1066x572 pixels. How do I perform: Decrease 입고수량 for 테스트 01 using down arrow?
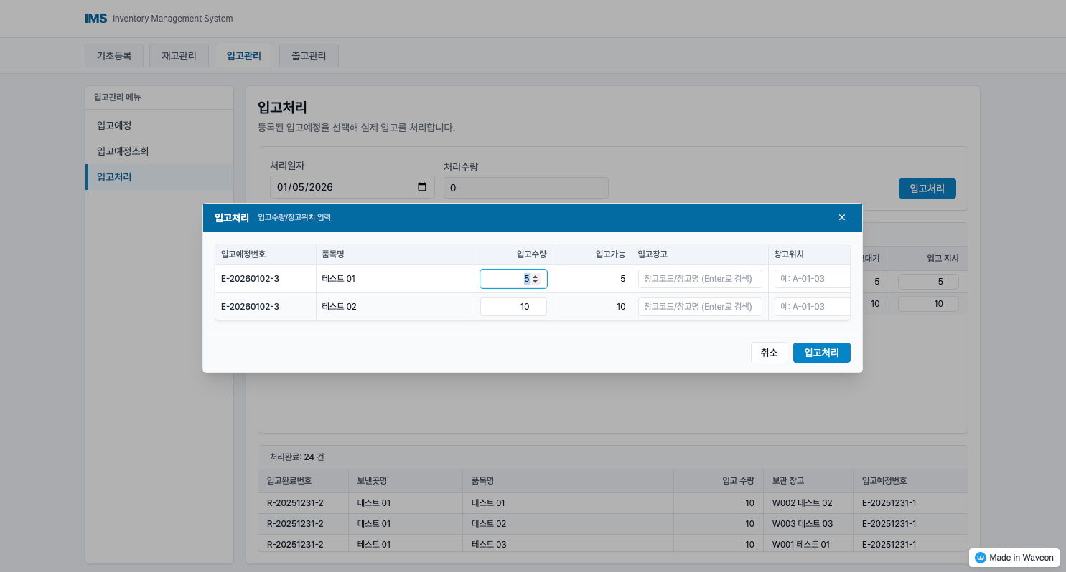tap(535, 282)
